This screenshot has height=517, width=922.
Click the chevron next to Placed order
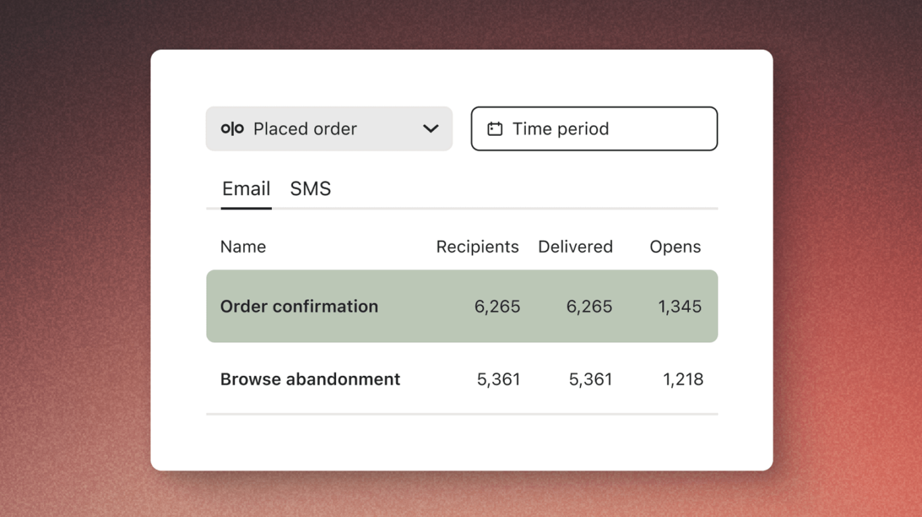(x=431, y=128)
